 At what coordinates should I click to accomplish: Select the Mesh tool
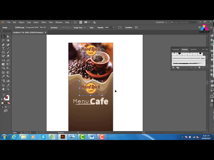click(3, 72)
